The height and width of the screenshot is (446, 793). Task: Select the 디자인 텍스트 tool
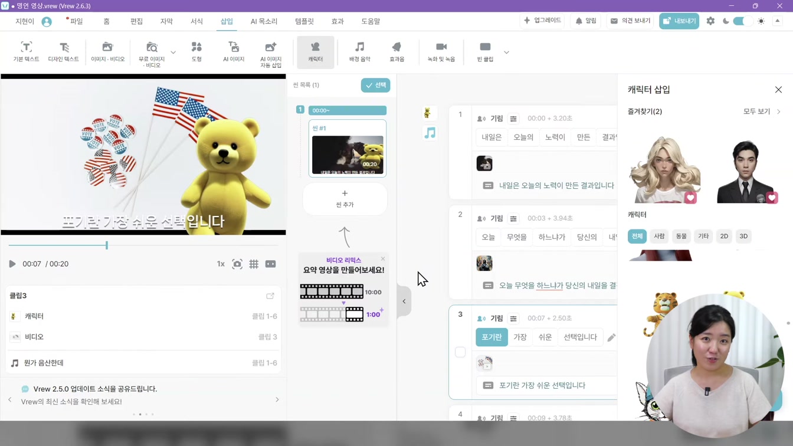point(63,52)
